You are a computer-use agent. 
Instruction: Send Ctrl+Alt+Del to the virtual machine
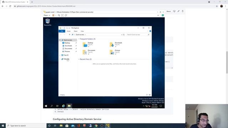pyautogui.click(x=59, y=15)
